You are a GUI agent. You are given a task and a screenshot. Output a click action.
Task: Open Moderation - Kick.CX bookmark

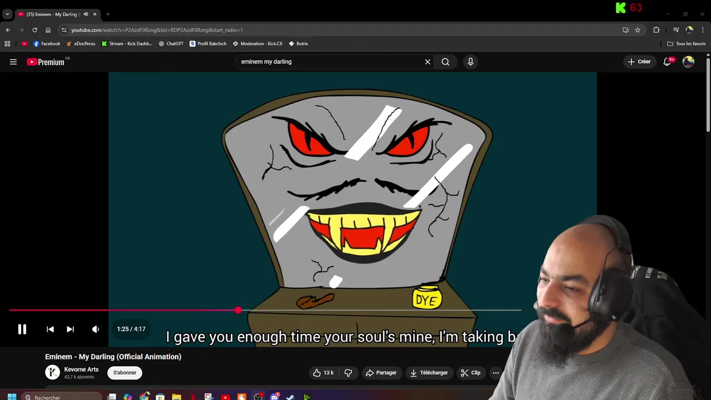(257, 43)
